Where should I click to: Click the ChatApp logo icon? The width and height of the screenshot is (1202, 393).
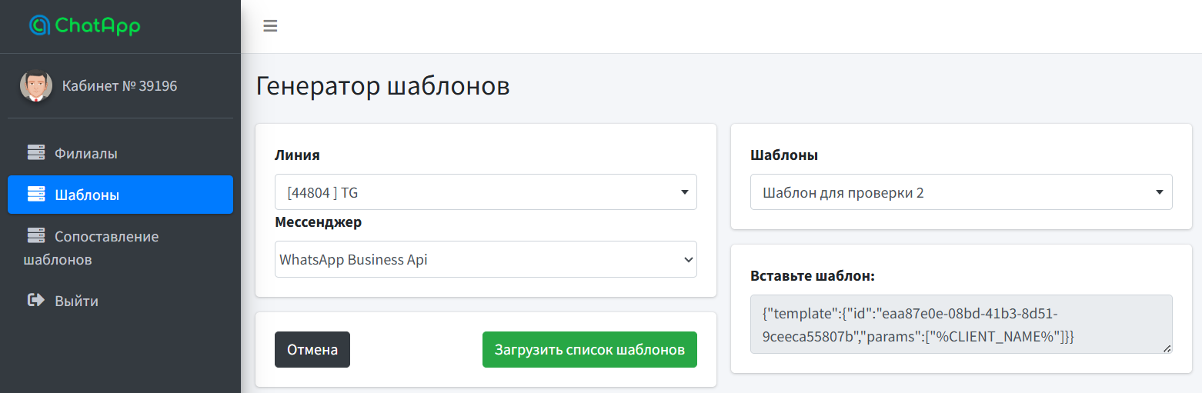tap(39, 25)
